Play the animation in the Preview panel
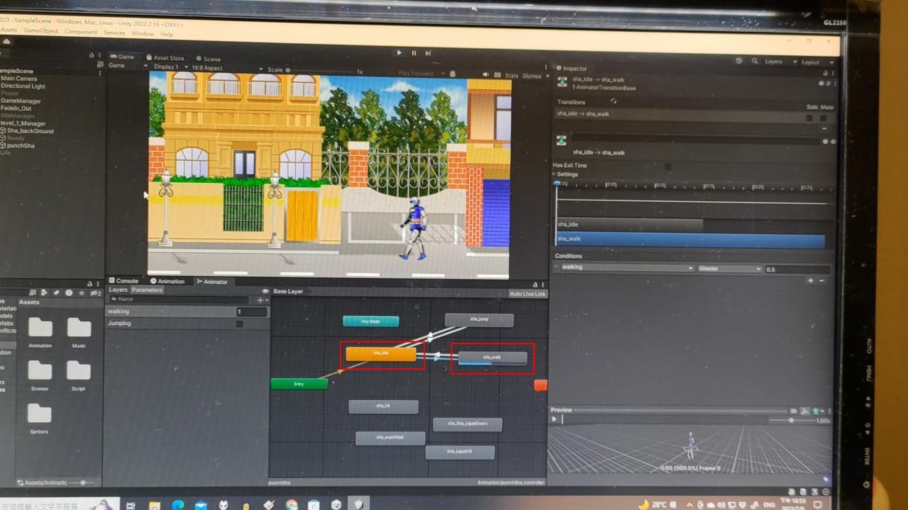The width and height of the screenshot is (908, 510). pos(555,419)
